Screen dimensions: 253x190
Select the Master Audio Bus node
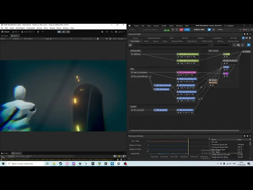click(230, 61)
